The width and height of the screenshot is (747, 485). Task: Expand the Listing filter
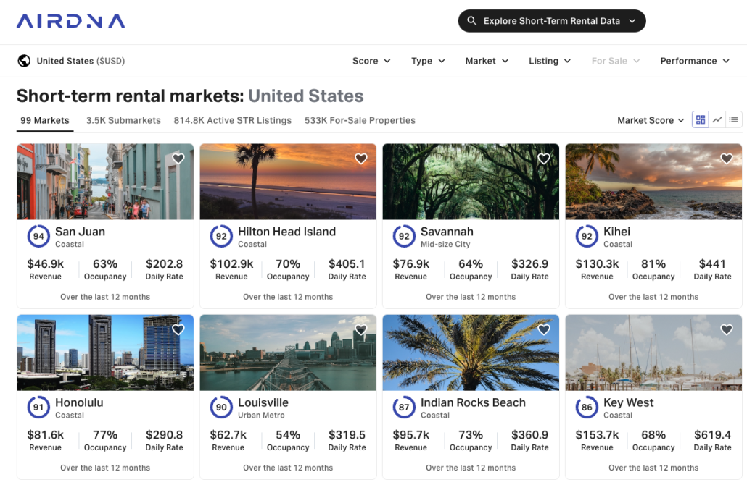(550, 61)
